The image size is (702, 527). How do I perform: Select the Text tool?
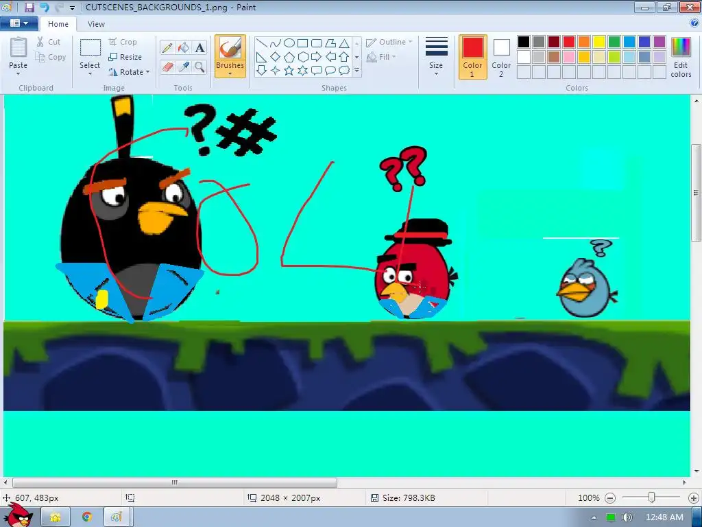point(199,47)
